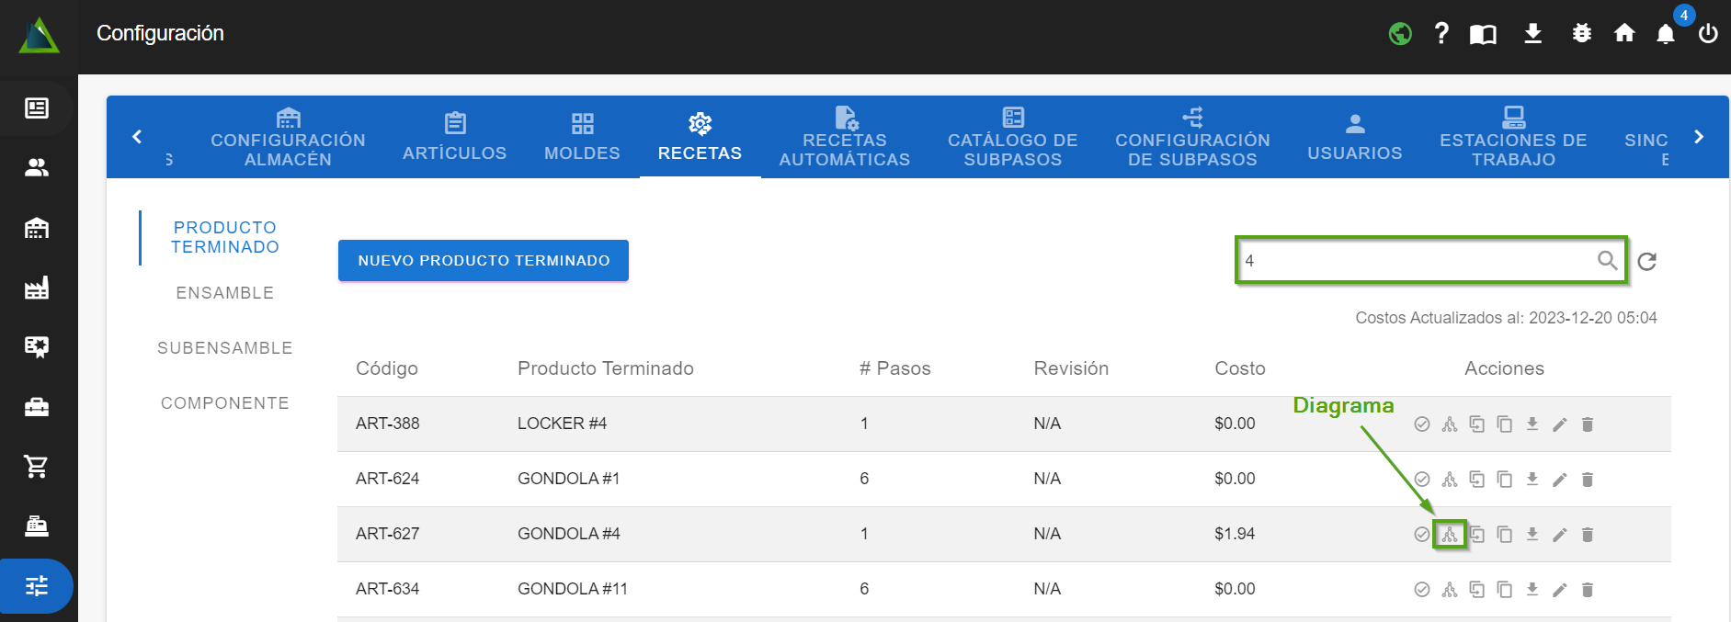The width and height of the screenshot is (1731, 622).
Task: Click the power logout icon
Action: 1707,34
